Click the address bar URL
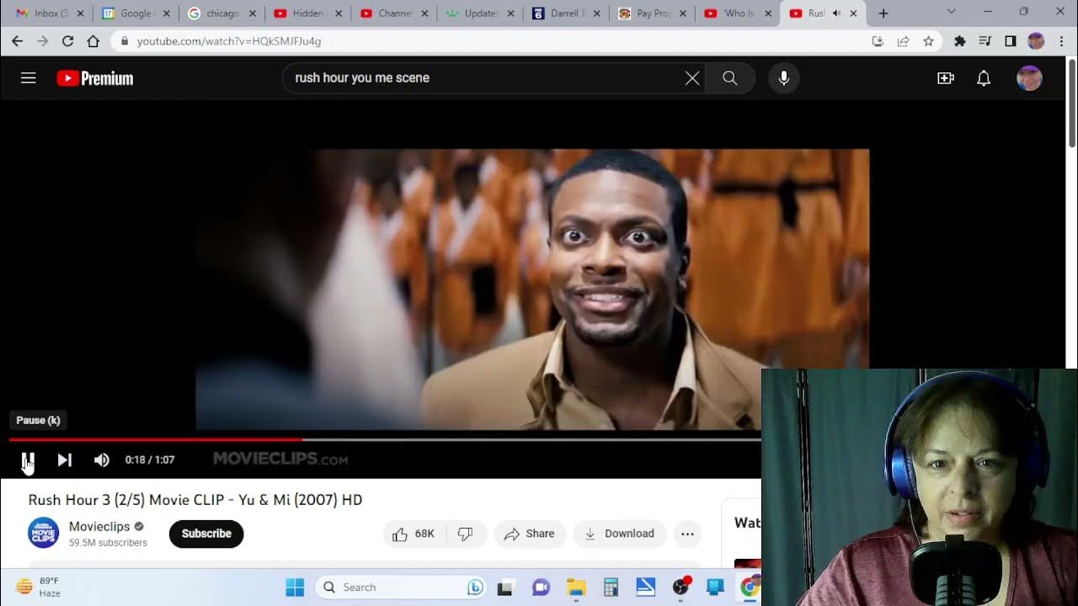The height and width of the screenshot is (606, 1078). pos(229,41)
